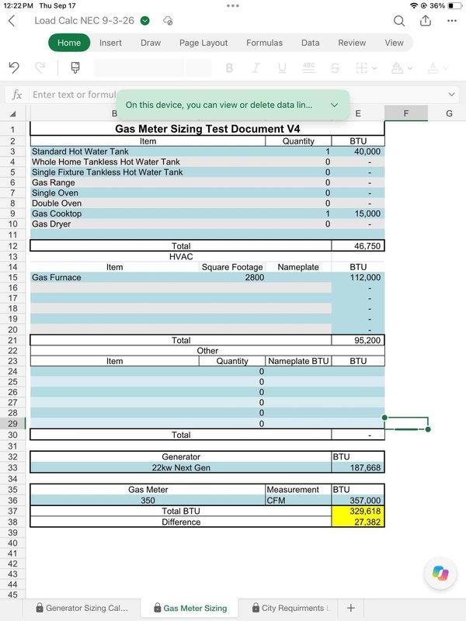Click the cloud sync status icon
Screen dimensions: 466x621
pyautogui.click(x=168, y=21)
